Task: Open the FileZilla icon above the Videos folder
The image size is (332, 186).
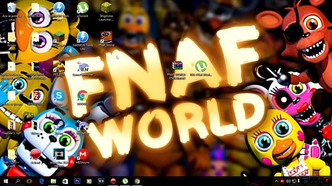Action: click(36, 96)
